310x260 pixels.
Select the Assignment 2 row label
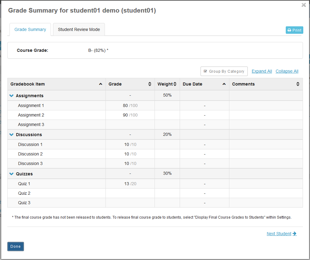coord(31,115)
